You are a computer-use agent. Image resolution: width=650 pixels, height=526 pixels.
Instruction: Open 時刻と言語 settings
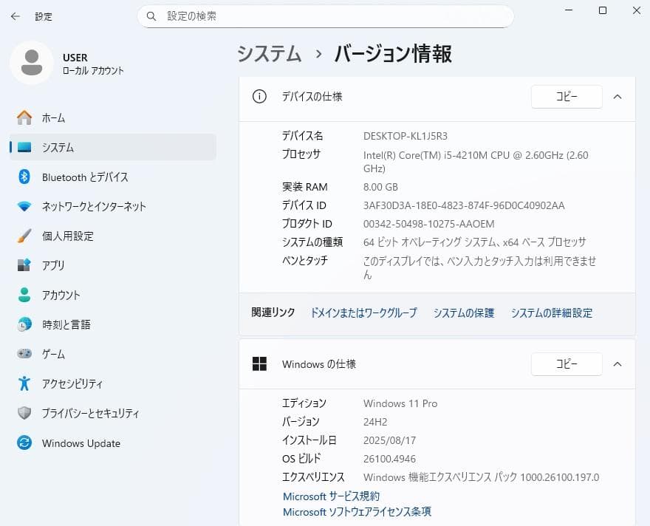(x=113, y=324)
